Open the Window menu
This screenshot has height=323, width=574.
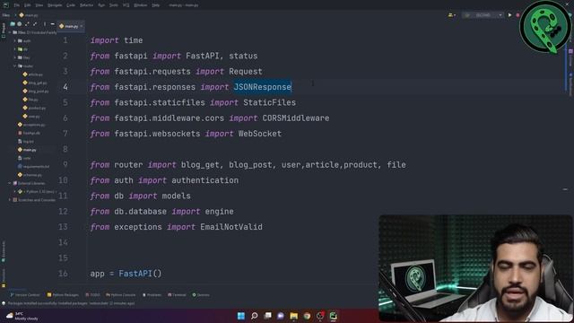tap(140, 5)
